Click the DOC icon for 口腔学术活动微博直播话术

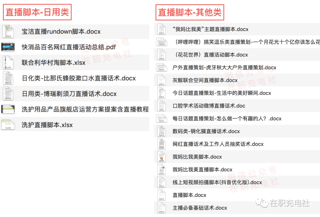point(161,106)
